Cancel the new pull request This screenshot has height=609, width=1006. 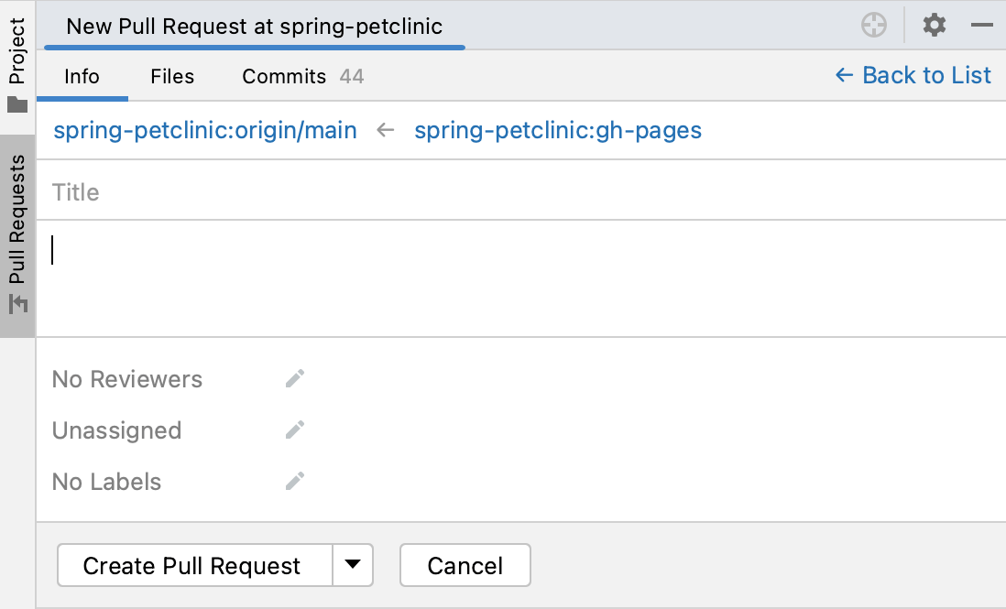click(x=465, y=565)
